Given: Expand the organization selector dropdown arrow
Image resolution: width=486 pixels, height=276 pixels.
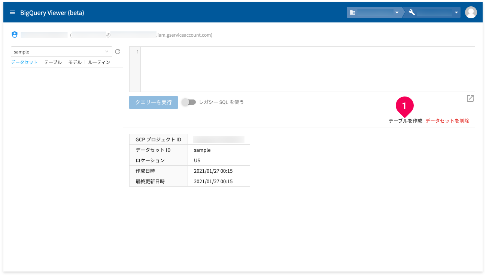Looking at the screenshot, I should click(397, 13).
